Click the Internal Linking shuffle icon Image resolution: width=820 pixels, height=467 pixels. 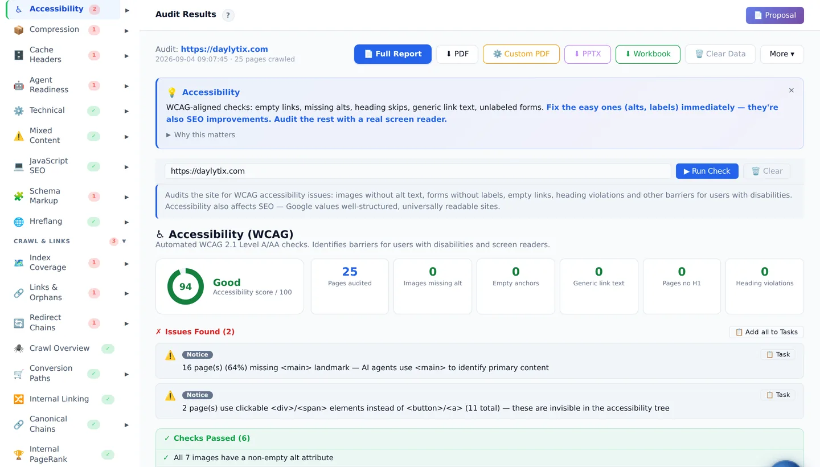coord(19,399)
